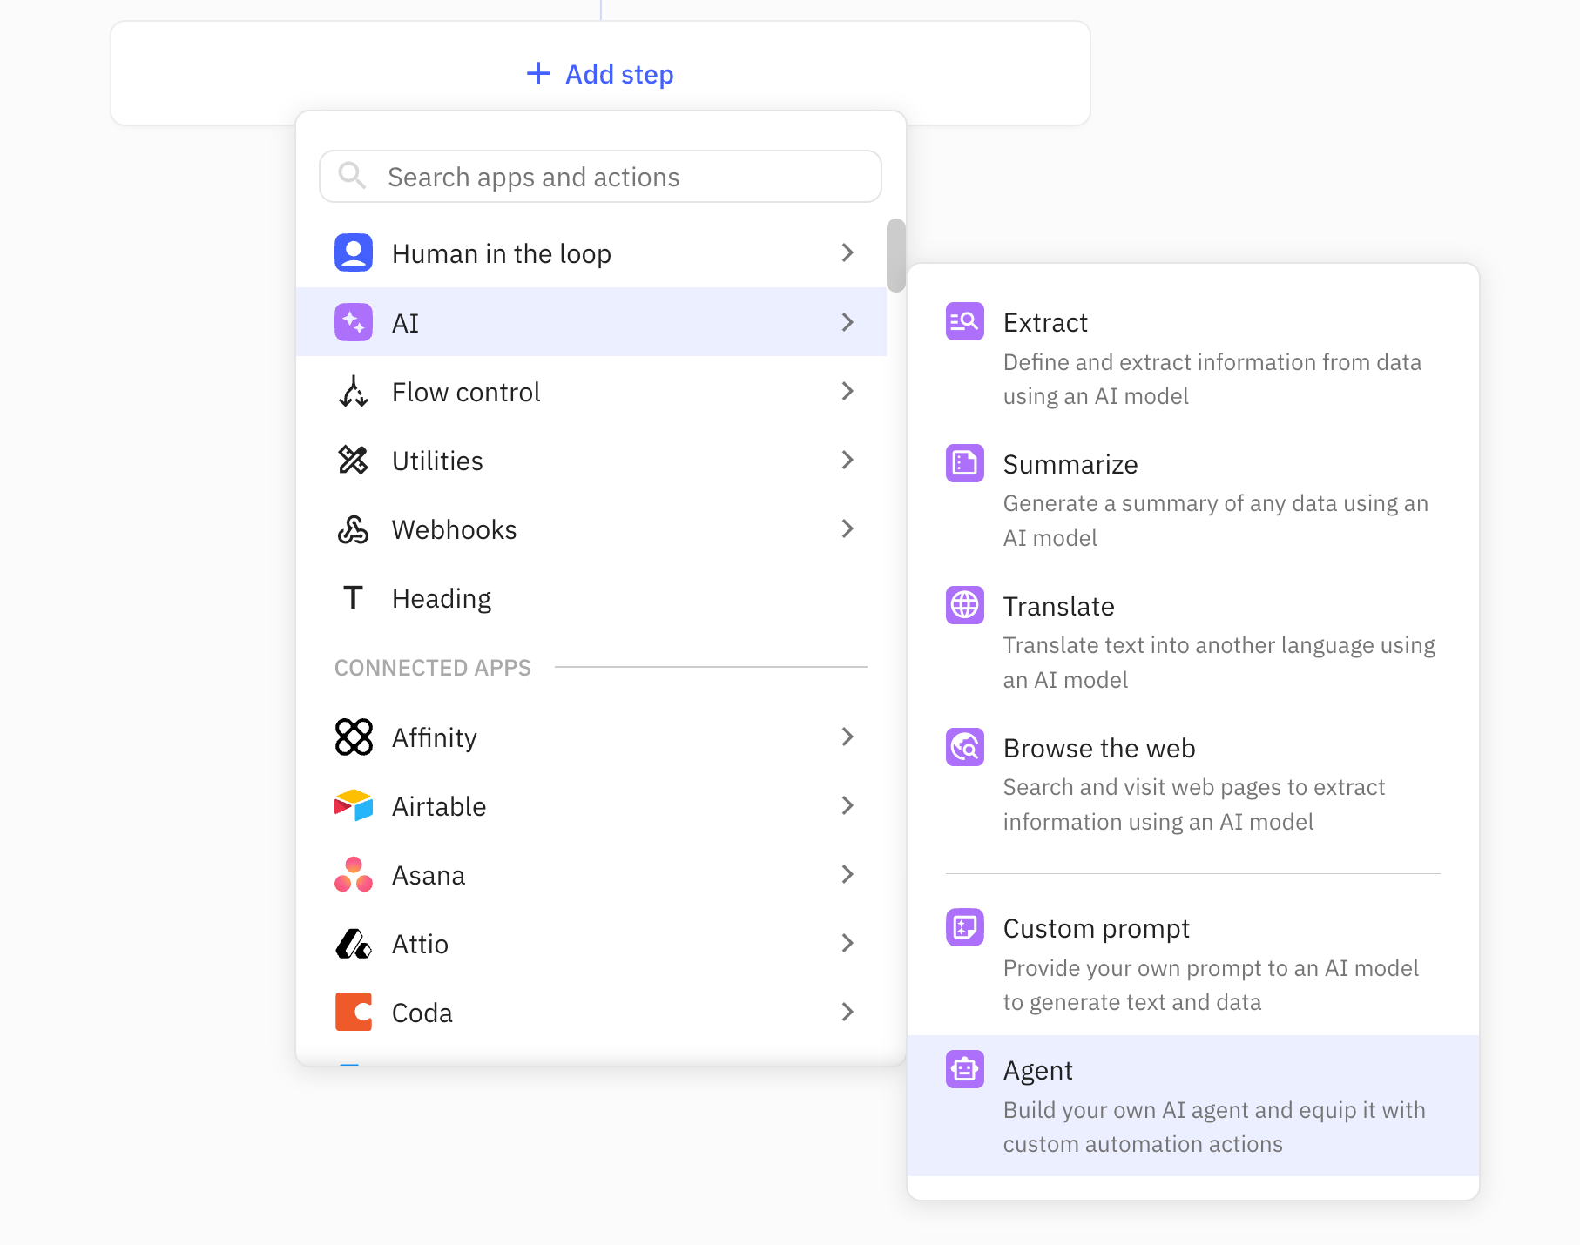Open the Utilities category

[591, 461]
